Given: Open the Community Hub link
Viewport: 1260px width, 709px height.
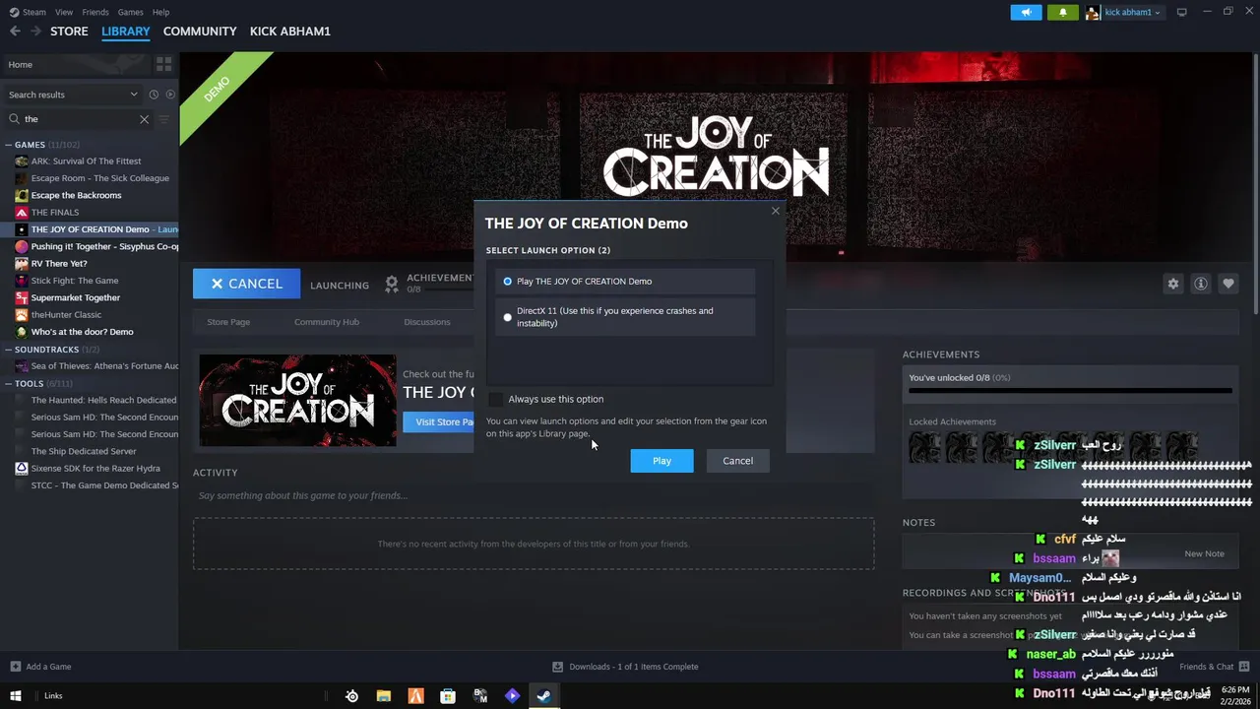Looking at the screenshot, I should pyautogui.click(x=327, y=322).
